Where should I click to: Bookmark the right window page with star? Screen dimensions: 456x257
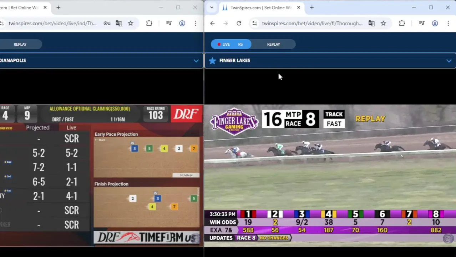coord(383,23)
